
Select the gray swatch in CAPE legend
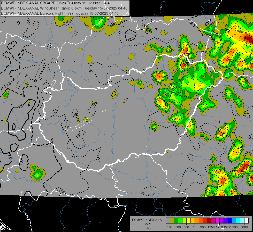tap(168, 220)
